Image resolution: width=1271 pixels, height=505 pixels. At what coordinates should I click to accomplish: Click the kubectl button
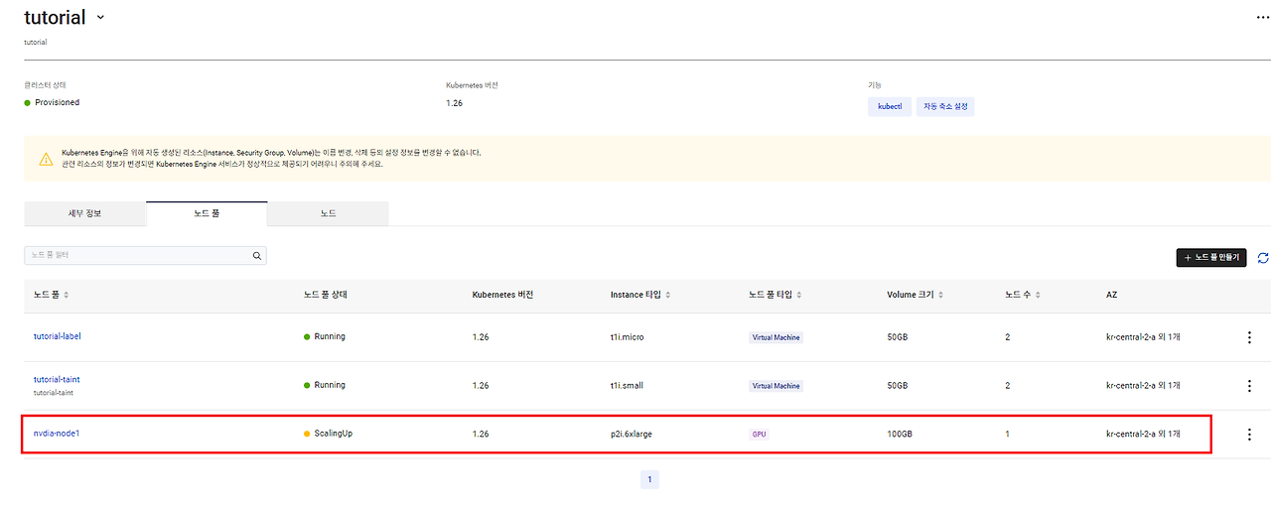pyautogui.click(x=889, y=106)
